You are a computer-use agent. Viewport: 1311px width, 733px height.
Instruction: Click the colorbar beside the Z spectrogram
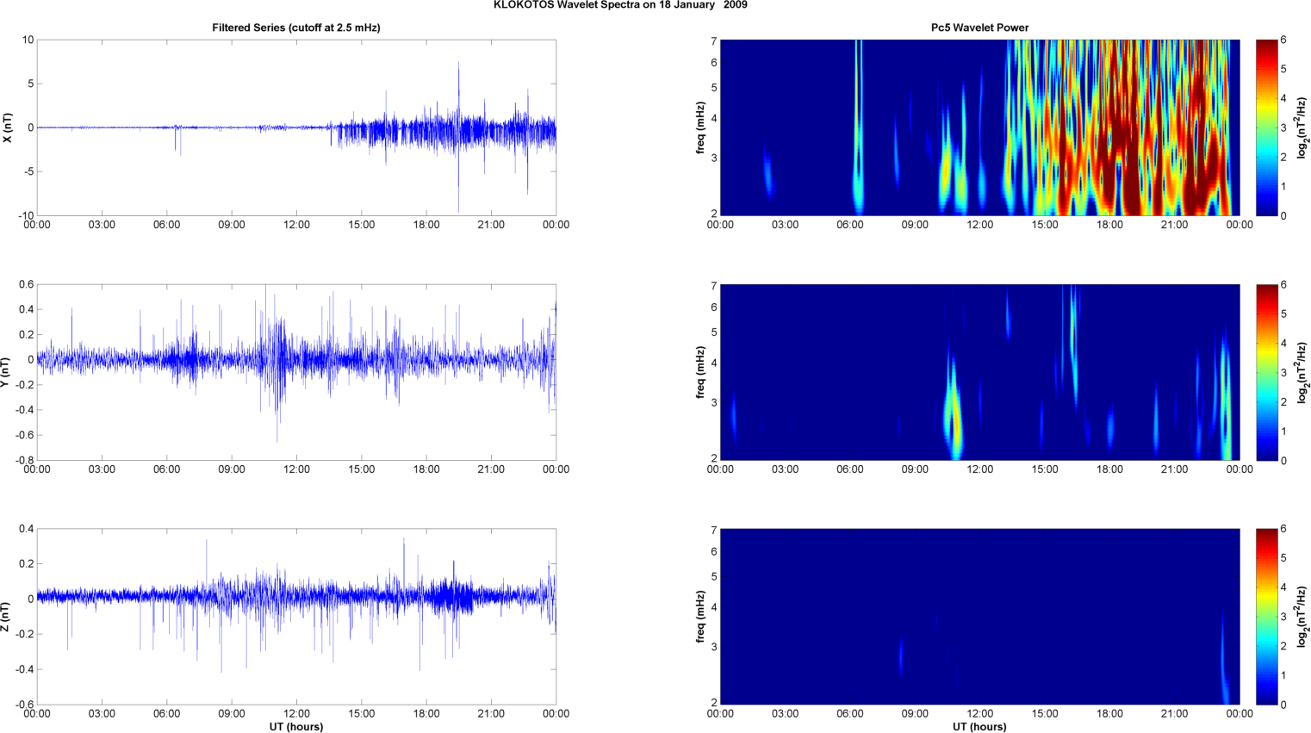1267,617
